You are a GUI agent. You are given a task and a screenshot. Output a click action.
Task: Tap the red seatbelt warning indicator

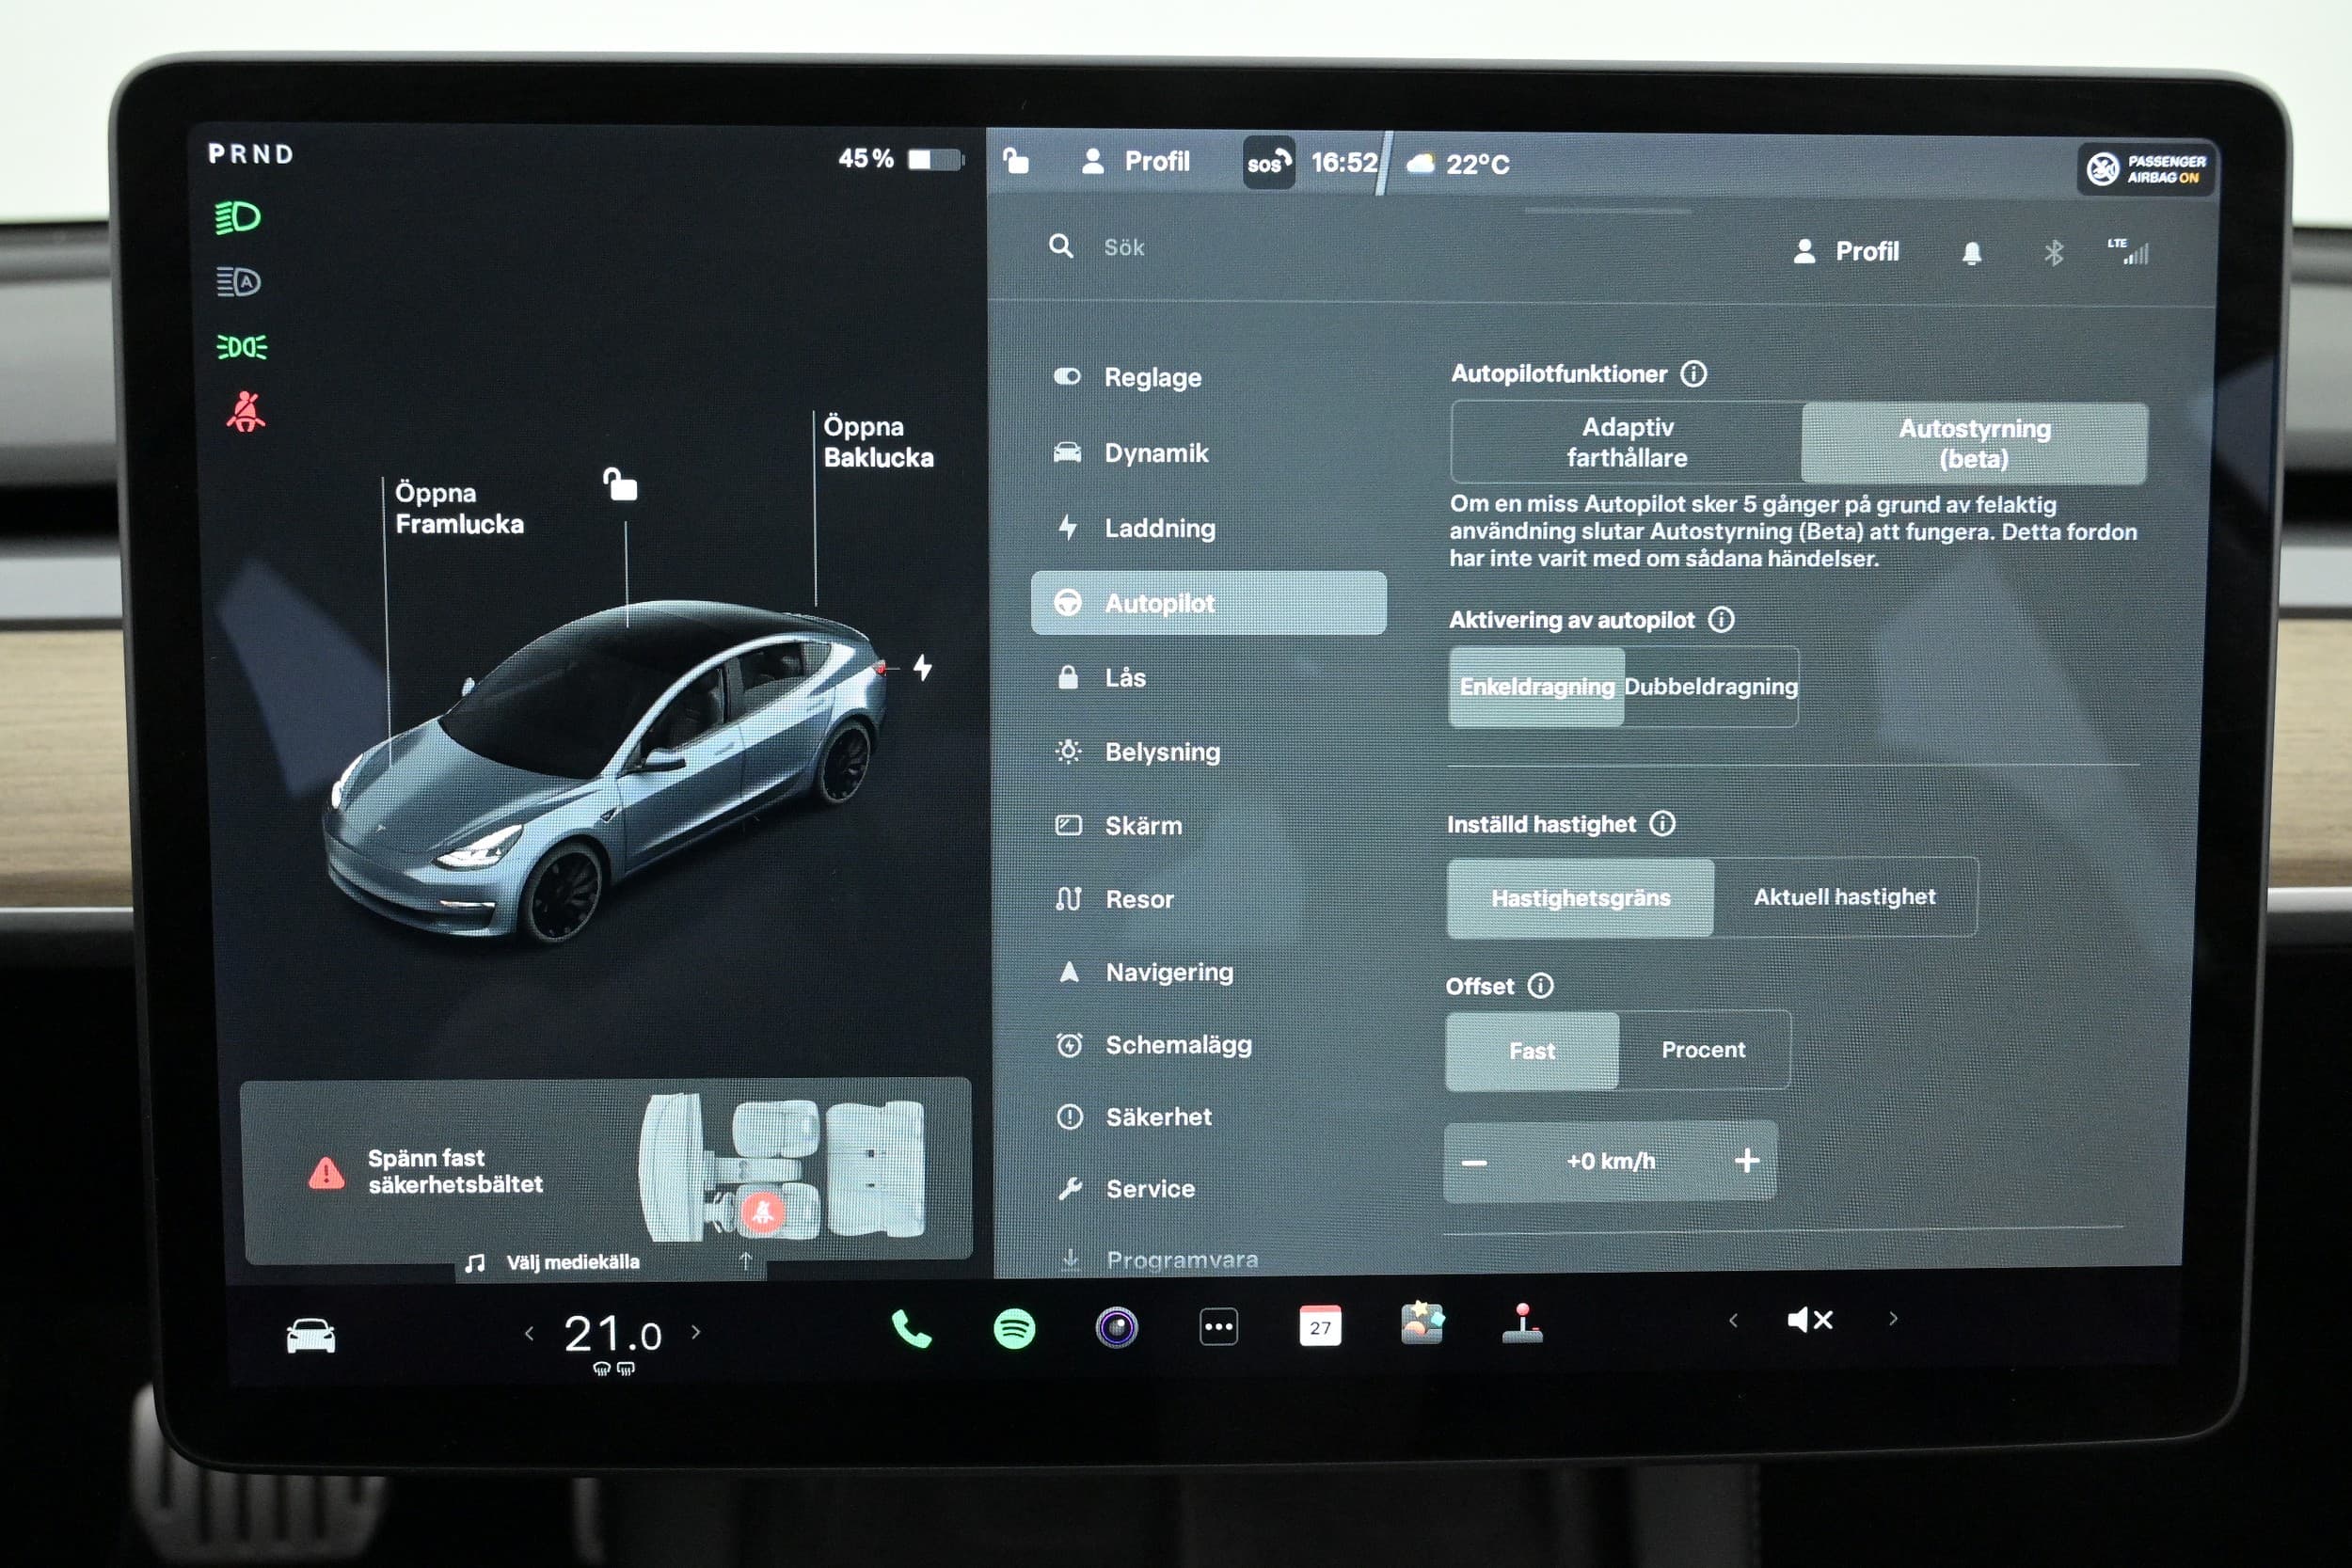pos(245,412)
